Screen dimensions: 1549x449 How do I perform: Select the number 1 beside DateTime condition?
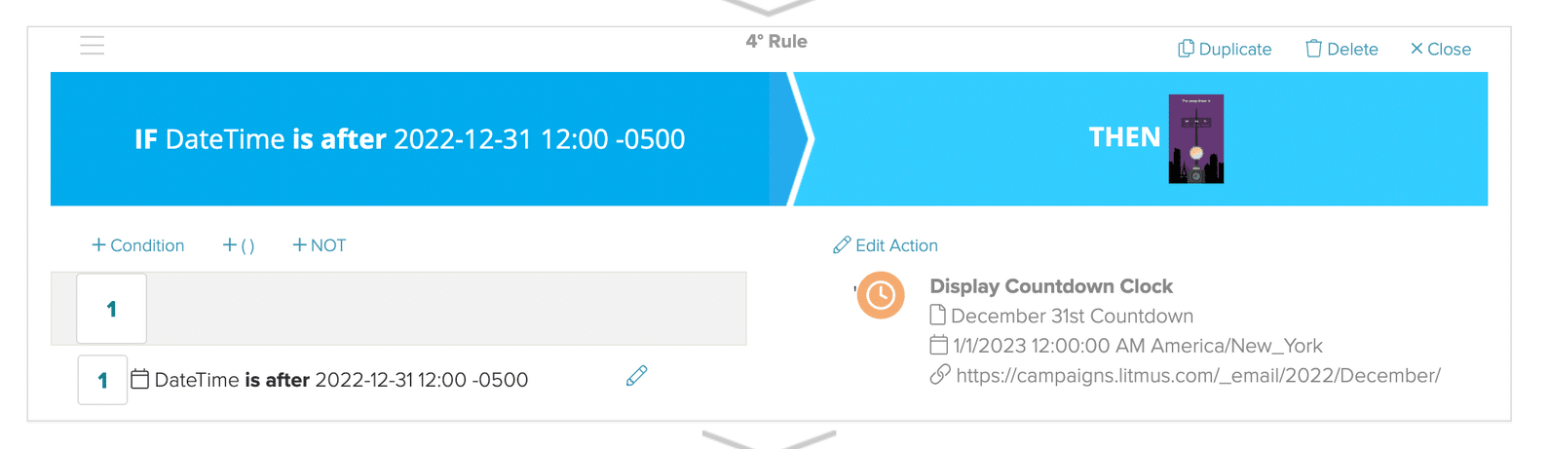coord(102,380)
